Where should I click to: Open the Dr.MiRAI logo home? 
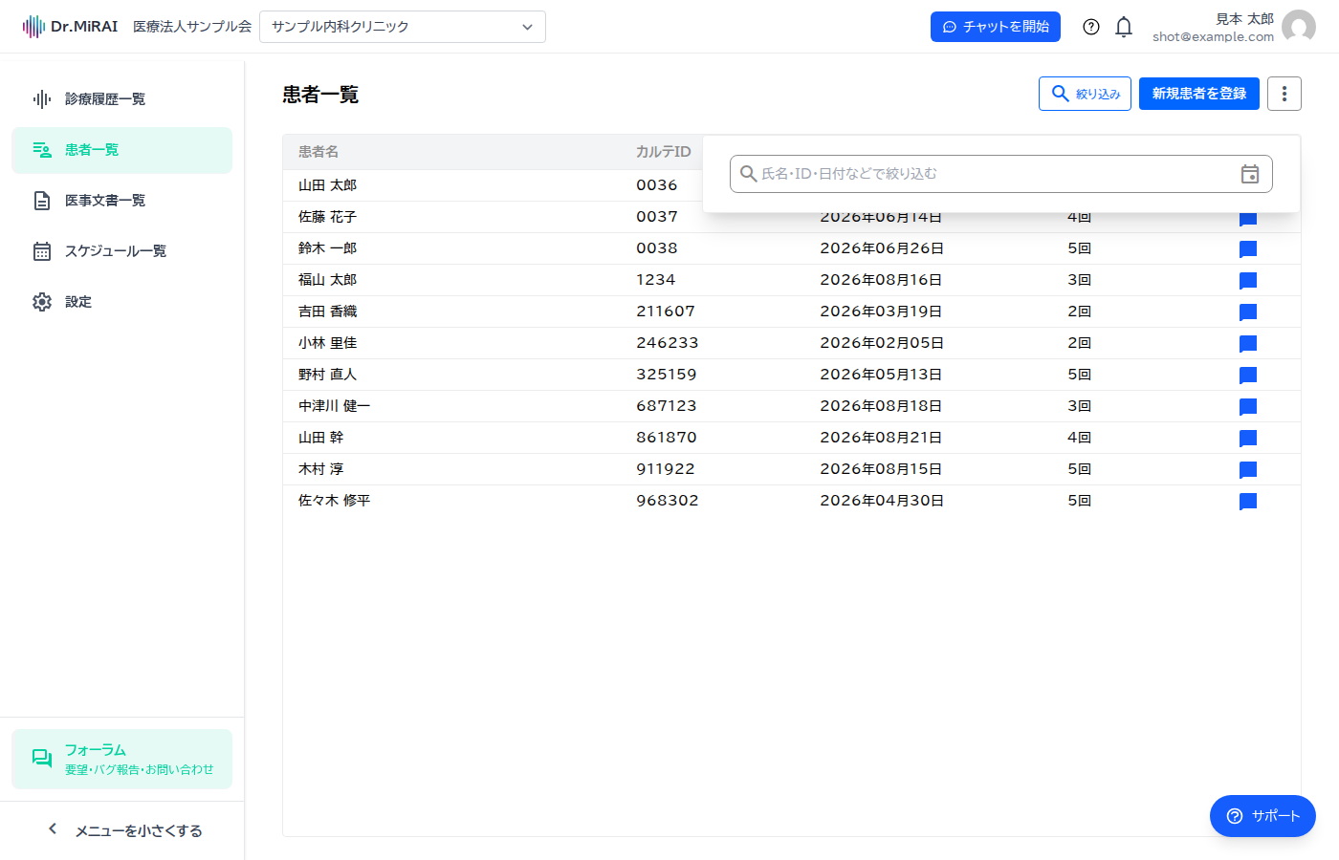pos(70,27)
